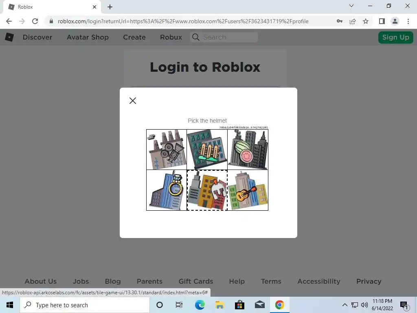
Task: Open Chrome's three-dot menu
Action: coord(408,21)
